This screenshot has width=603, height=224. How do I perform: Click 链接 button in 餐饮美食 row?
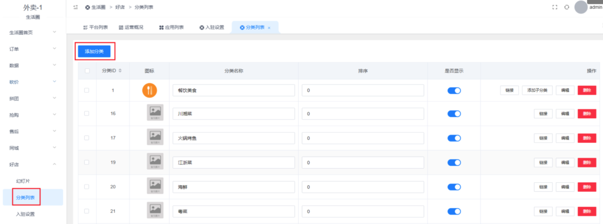(x=509, y=91)
